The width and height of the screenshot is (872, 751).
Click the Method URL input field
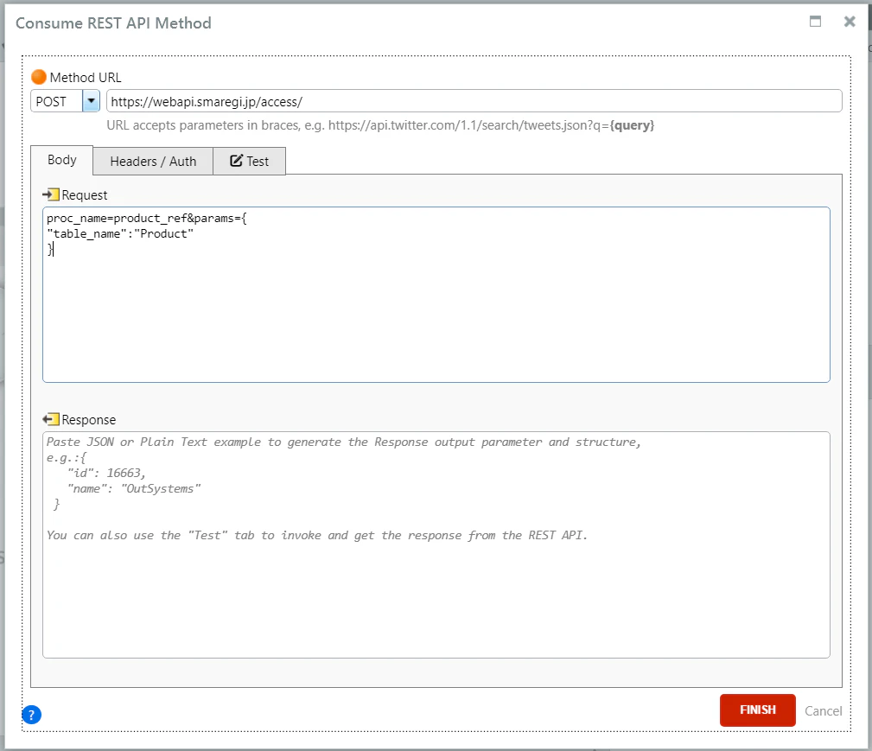(x=474, y=101)
